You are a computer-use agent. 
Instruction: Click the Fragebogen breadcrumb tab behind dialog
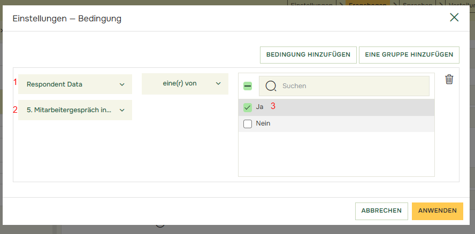click(x=367, y=3)
